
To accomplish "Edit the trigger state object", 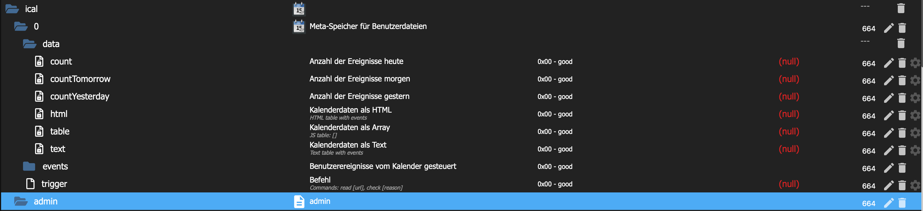I will click(x=888, y=186).
